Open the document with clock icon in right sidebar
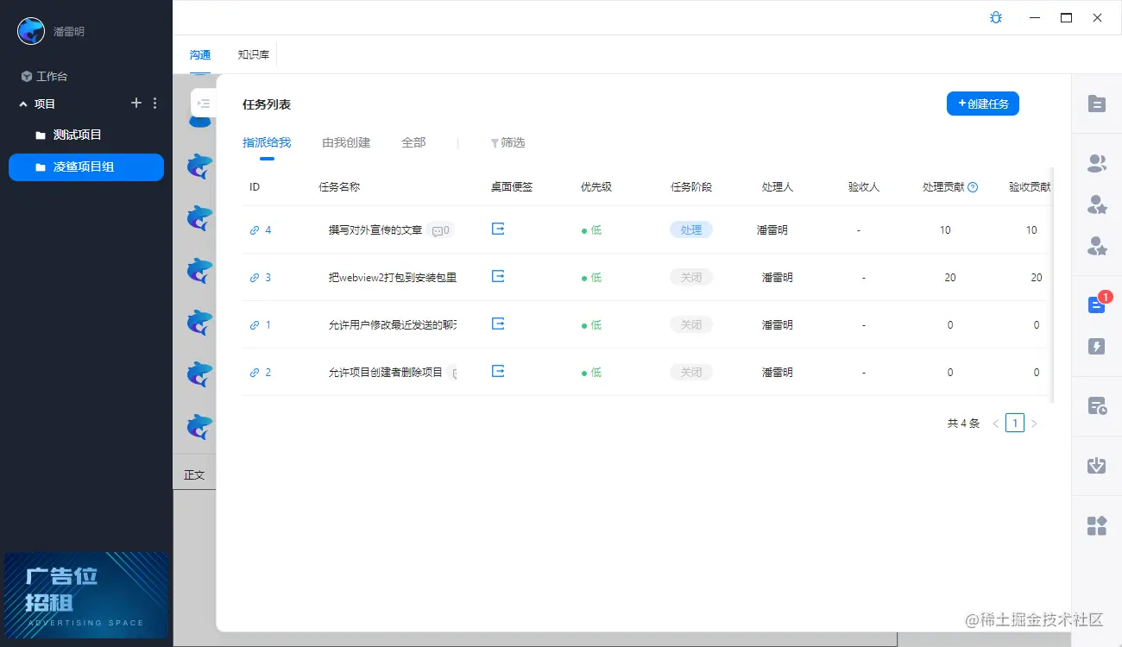1122x647 pixels. pyautogui.click(x=1097, y=406)
